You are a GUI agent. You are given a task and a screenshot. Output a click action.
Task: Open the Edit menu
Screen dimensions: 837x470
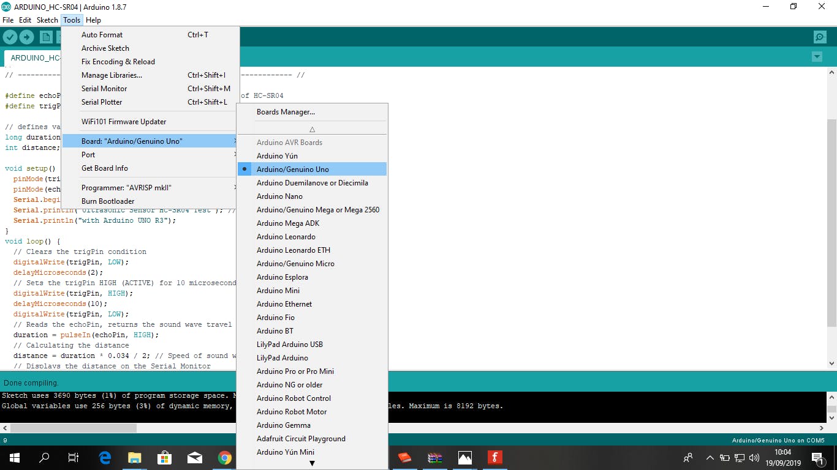click(25, 20)
